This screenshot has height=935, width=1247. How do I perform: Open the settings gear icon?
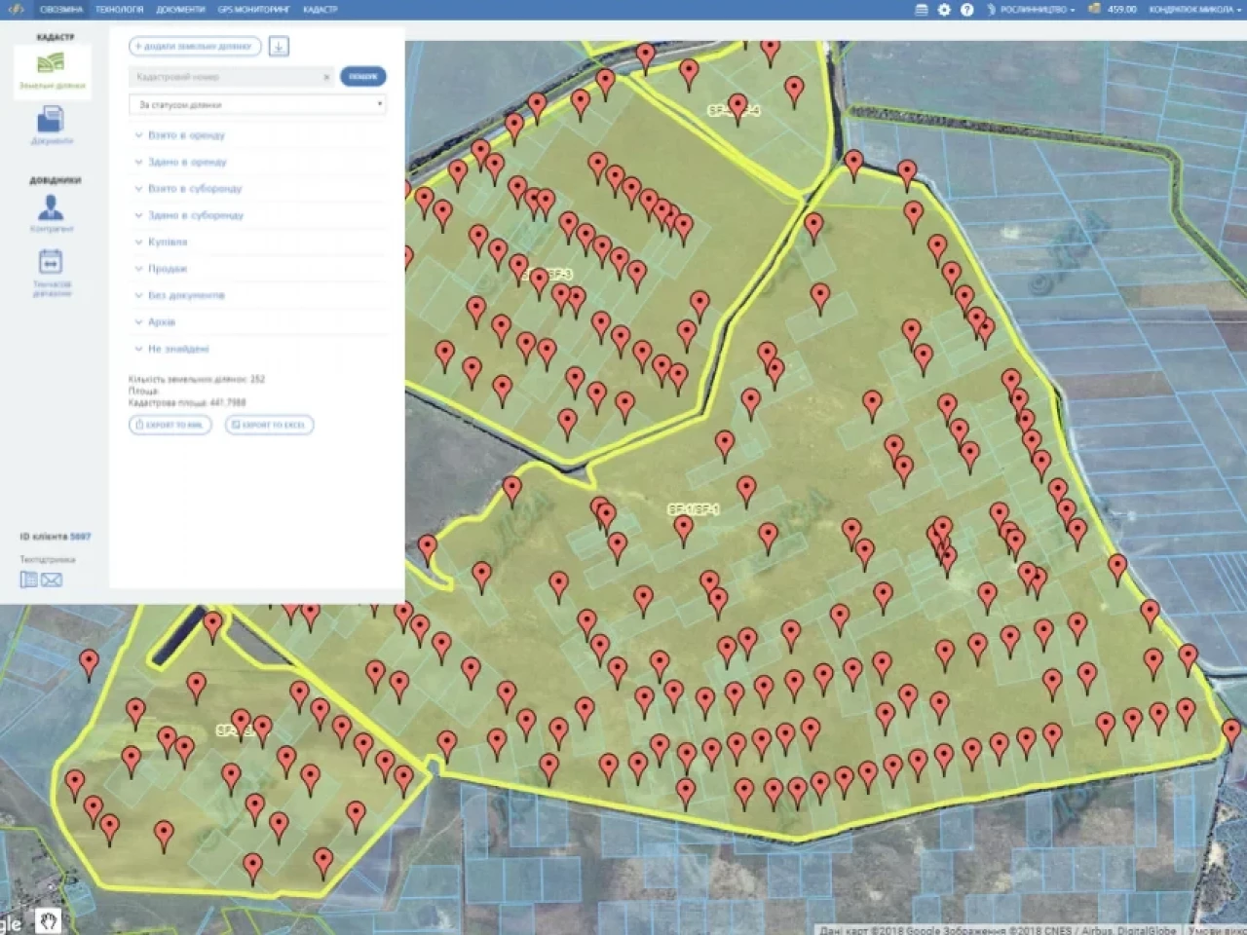click(944, 10)
